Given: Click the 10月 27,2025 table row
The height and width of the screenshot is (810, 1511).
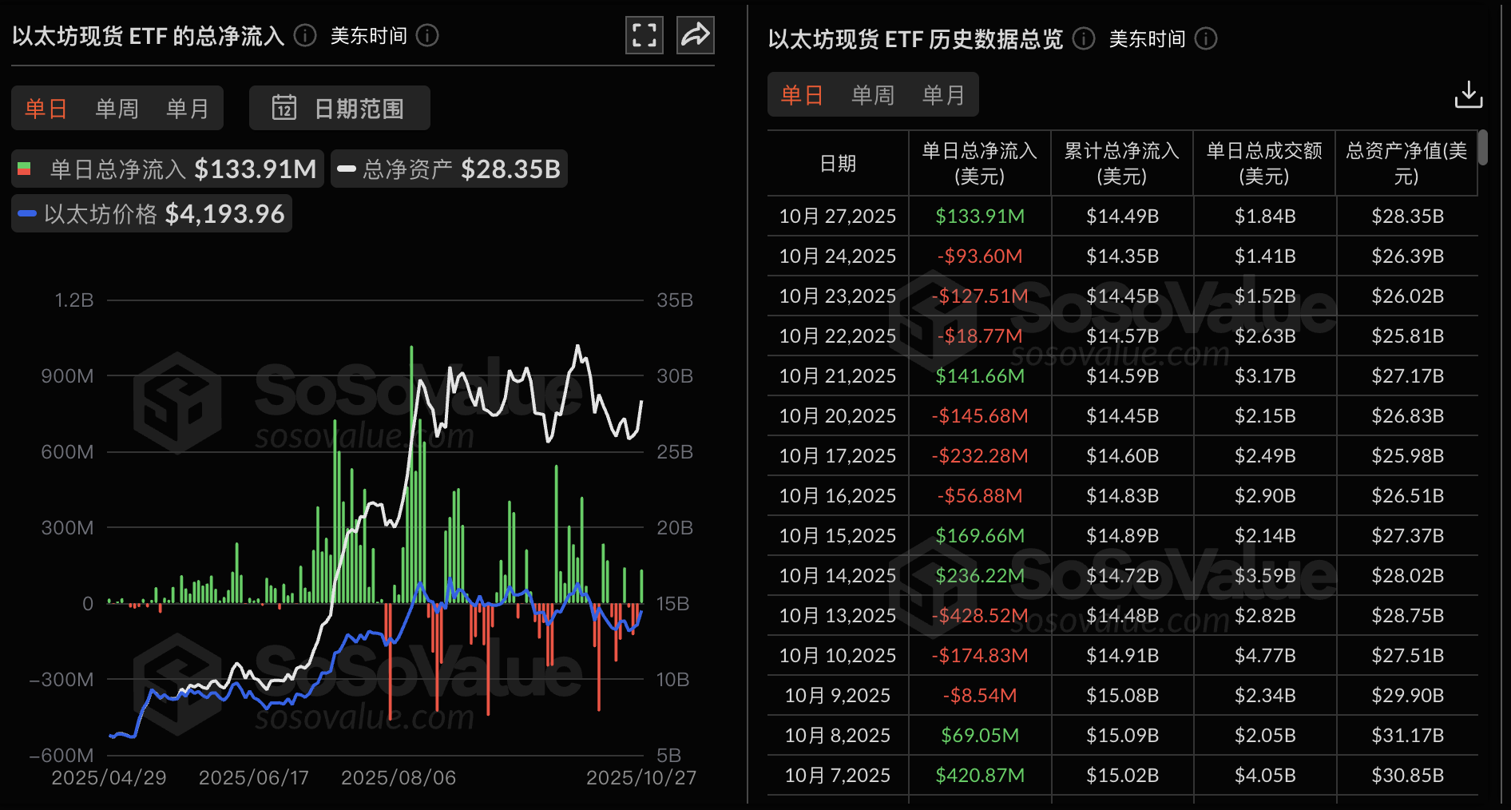Looking at the screenshot, I should tap(1122, 216).
